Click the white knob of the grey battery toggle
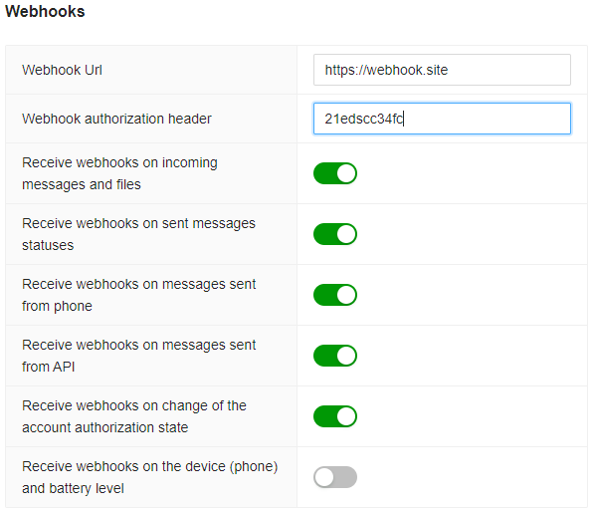Viewport: 595px width, 510px height. point(324,477)
